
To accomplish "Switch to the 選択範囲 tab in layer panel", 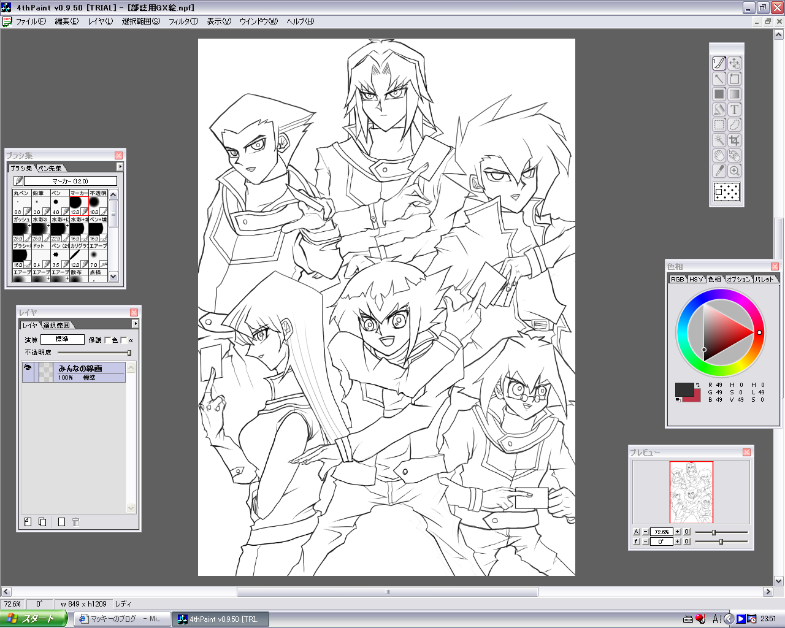I will (56, 325).
